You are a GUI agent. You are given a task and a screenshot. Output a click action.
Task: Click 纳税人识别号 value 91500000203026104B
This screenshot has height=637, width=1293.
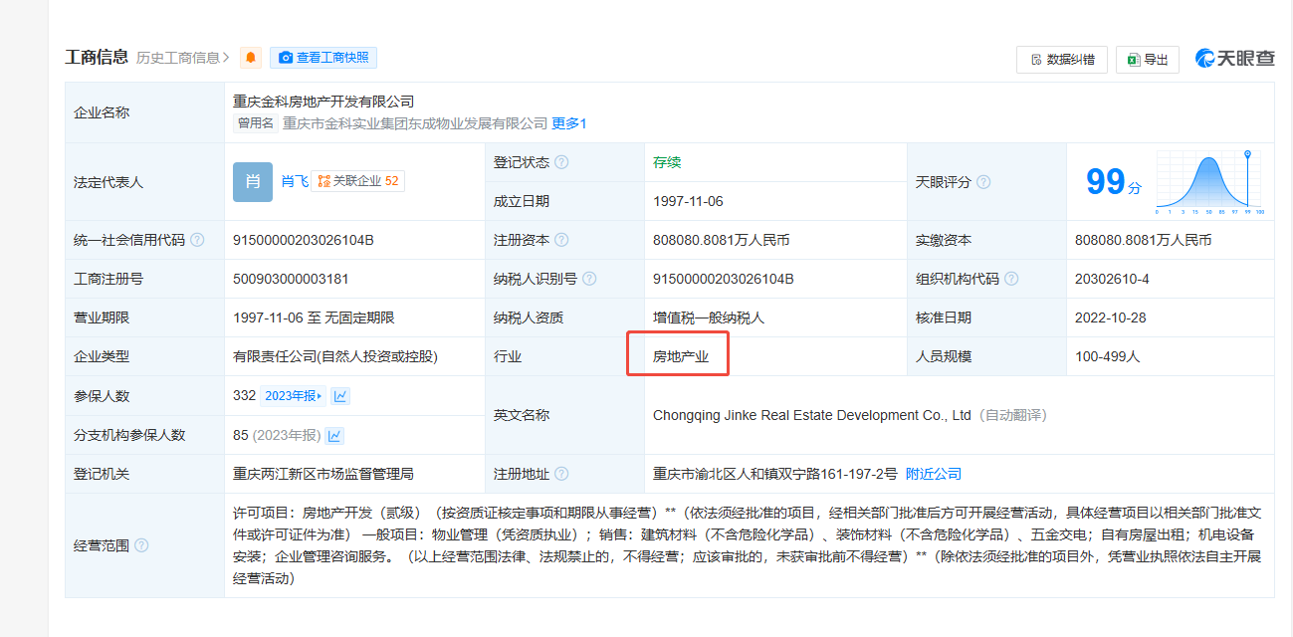[x=724, y=279]
